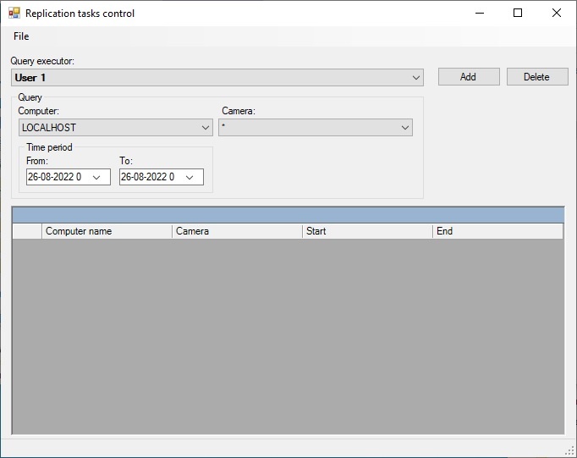The height and width of the screenshot is (458, 577).
Task: Minimize the Replication tasks control window
Action: [480, 14]
